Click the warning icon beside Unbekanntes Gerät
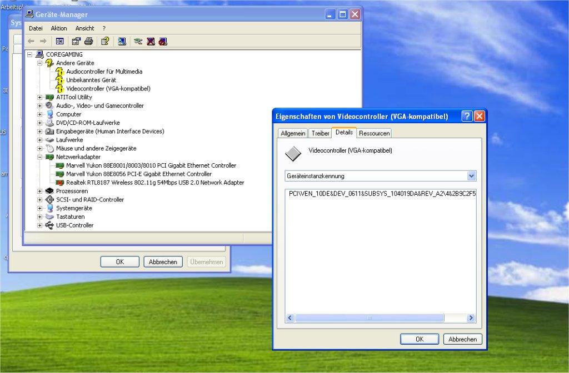 (59, 80)
